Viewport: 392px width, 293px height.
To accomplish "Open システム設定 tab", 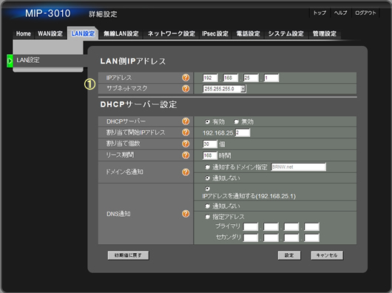I will [x=285, y=33].
